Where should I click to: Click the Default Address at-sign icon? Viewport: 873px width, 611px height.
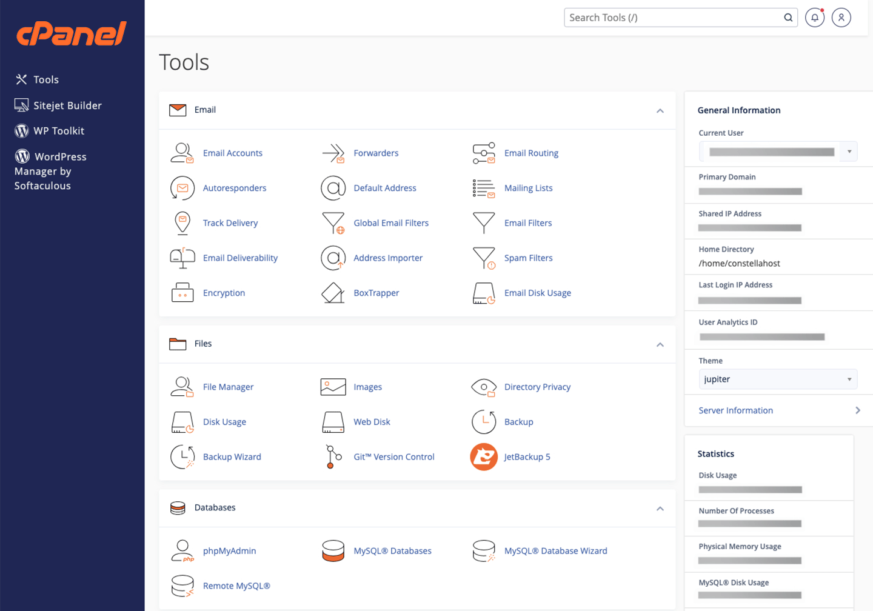333,188
